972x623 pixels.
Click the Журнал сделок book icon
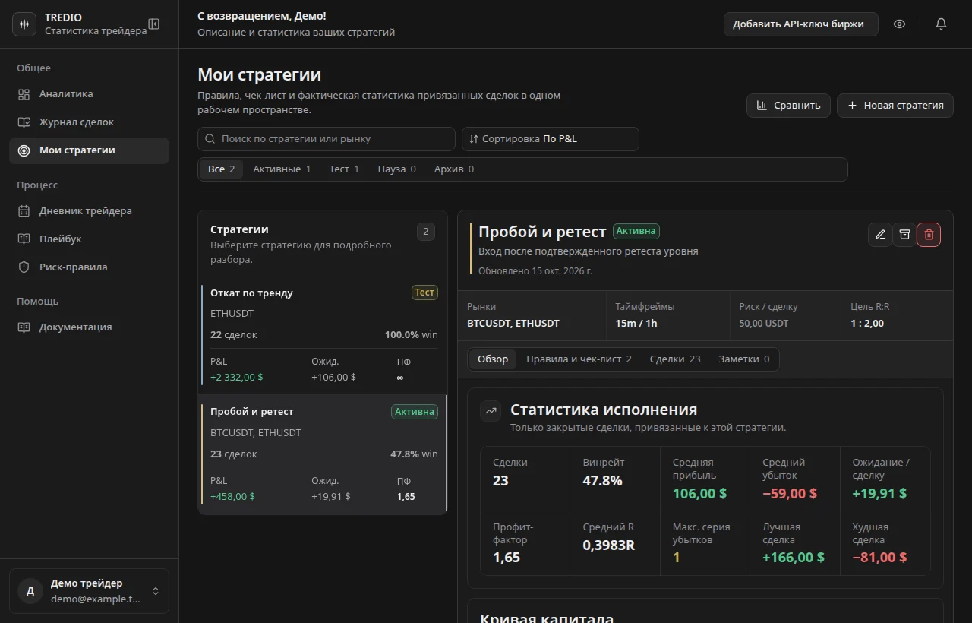pyautogui.click(x=24, y=122)
